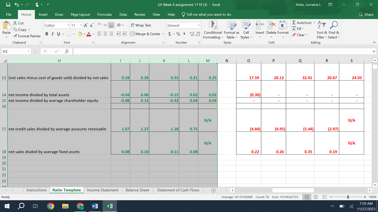The image size is (378, 212).
Task: Toggle align text left
Action: click(99, 34)
